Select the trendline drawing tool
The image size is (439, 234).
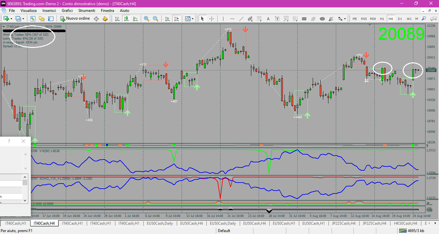[241, 19]
